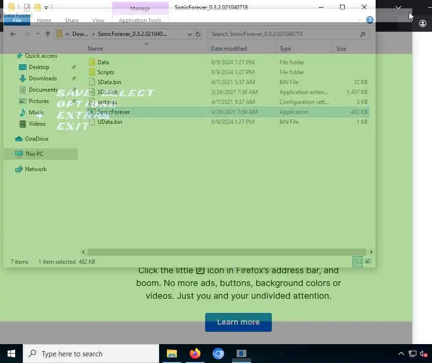Sort by the Size column header
The width and height of the screenshot is (432, 363).
click(x=341, y=49)
